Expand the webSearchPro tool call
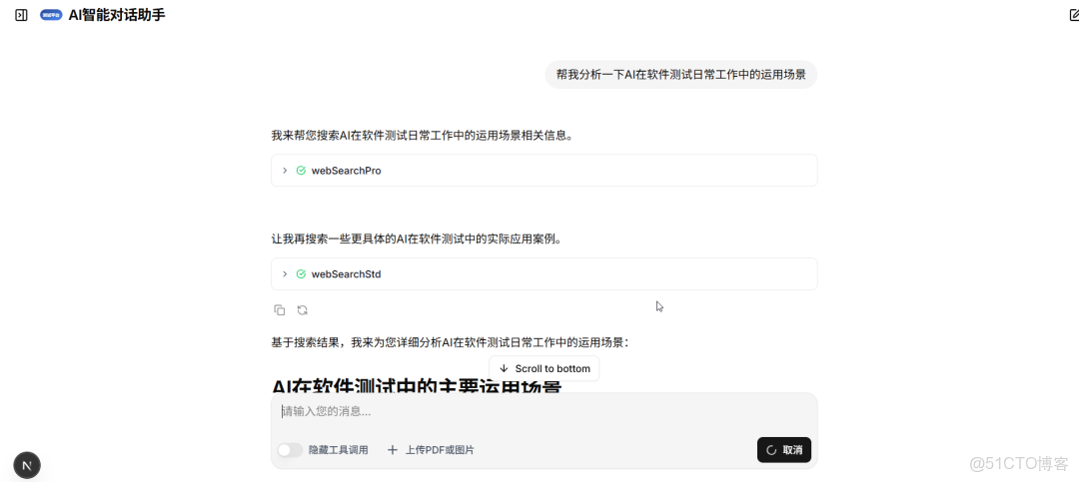 coord(285,171)
